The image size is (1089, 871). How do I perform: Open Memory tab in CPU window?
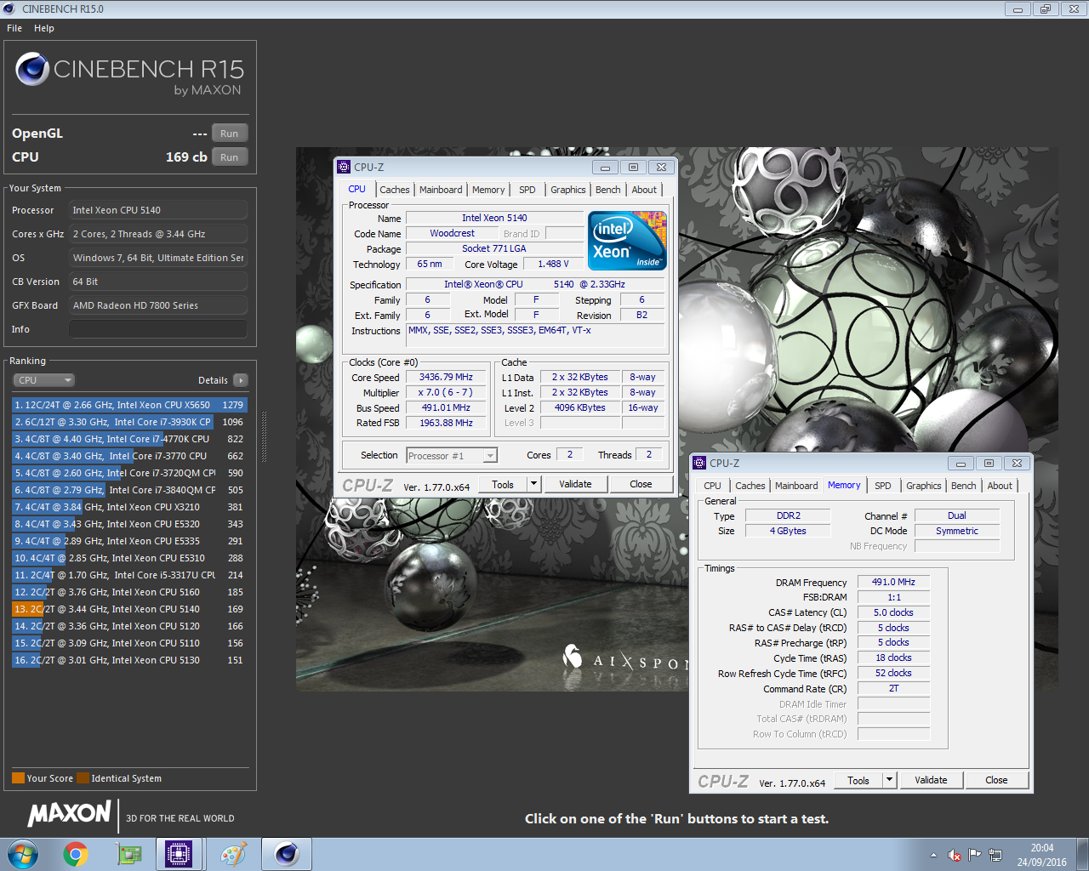click(x=488, y=190)
